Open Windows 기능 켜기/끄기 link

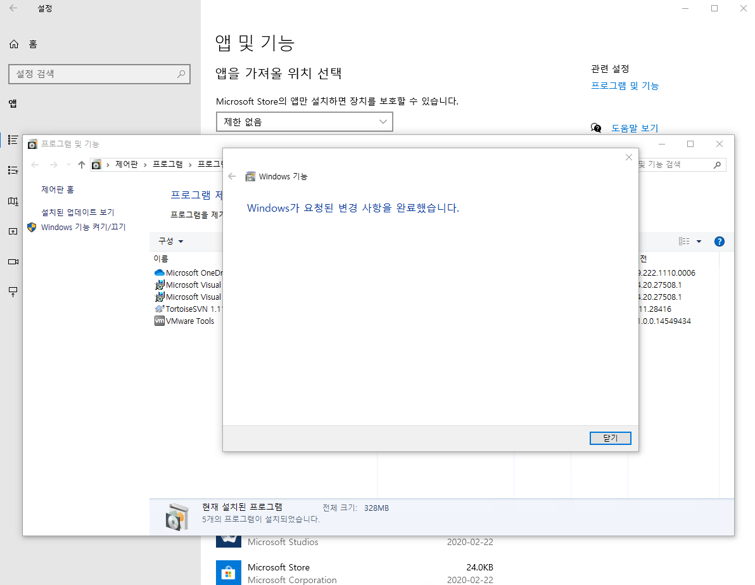pyautogui.click(x=84, y=227)
